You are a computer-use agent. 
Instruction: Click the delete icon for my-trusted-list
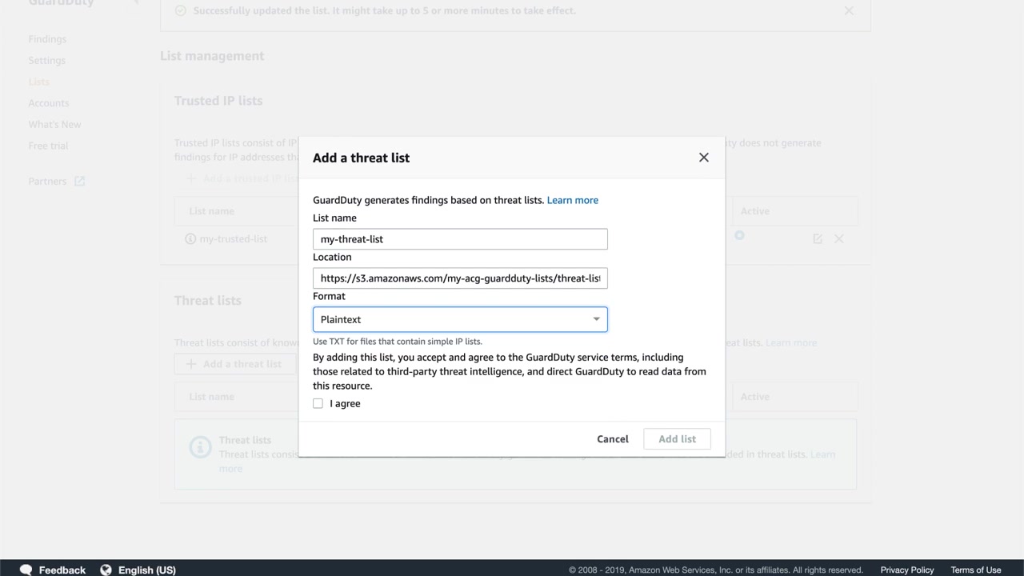click(839, 238)
